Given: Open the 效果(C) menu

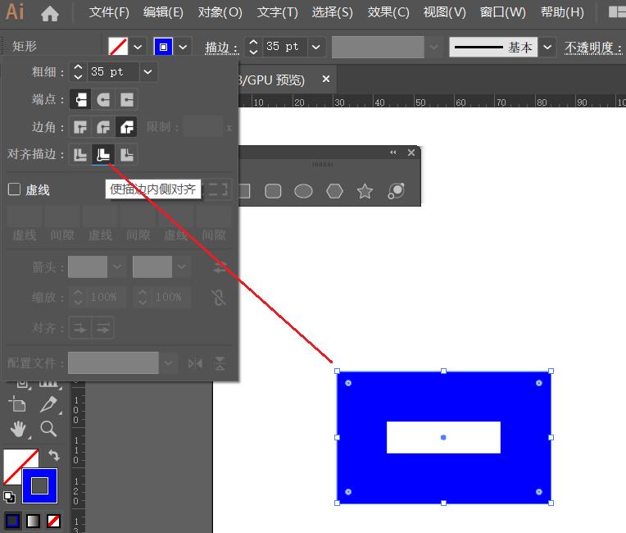Looking at the screenshot, I should point(388,12).
